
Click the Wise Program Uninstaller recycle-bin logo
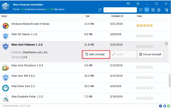[5, 7]
